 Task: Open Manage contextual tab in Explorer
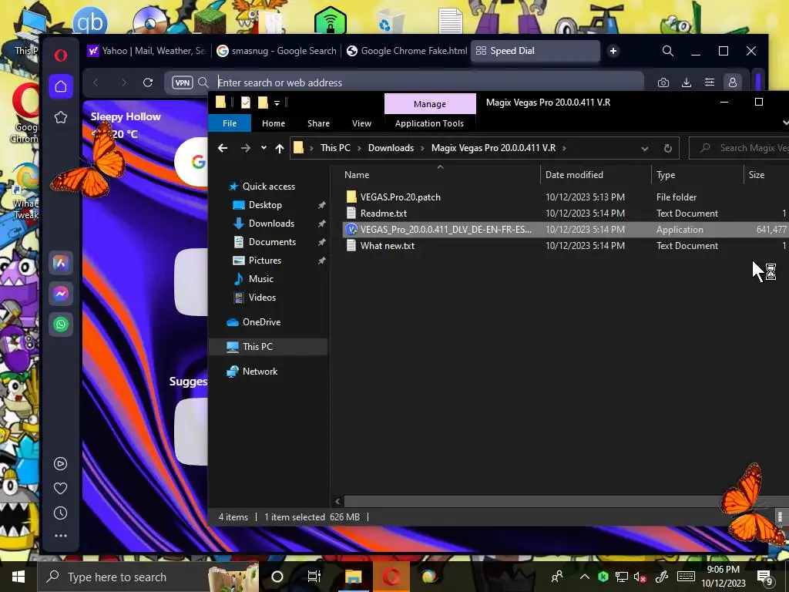(430, 104)
